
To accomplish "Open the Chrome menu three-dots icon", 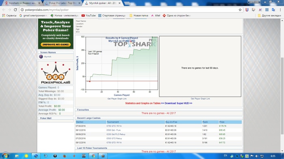I will tap(280, 10).
